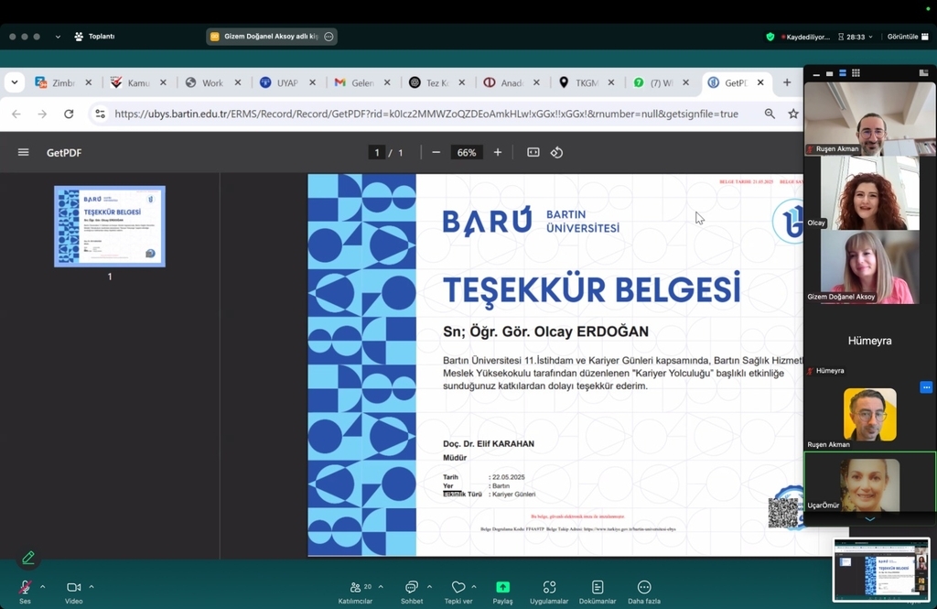This screenshot has width=937, height=609.
Task: Open the Katılımcılar participants panel
Action: (x=356, y=592)
